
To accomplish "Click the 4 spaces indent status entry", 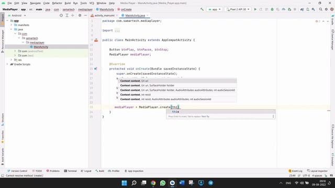I will point(317,175).
